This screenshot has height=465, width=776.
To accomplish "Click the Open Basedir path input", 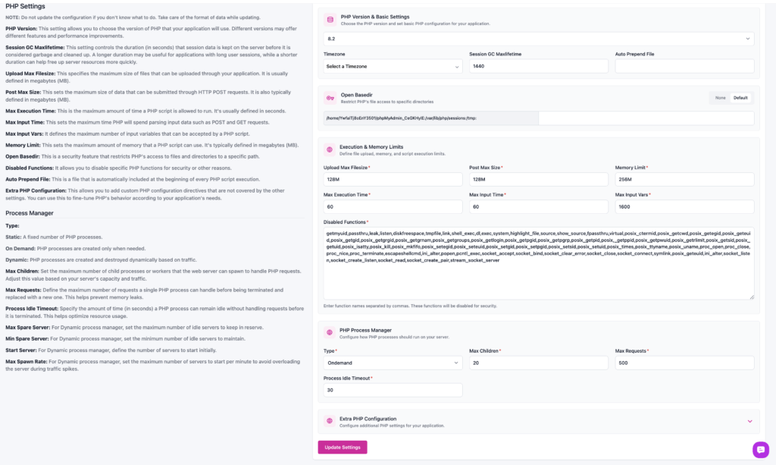I will click(x=646, y=118).
